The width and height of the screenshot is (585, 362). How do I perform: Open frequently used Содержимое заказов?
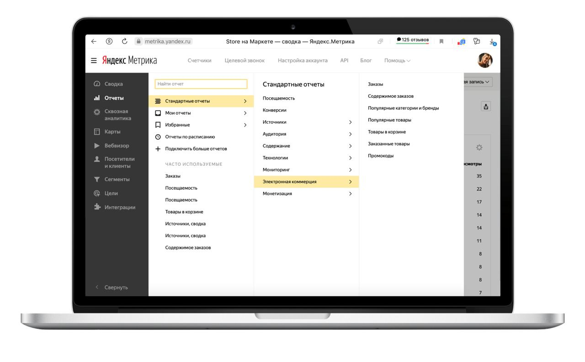coord(188,247)
